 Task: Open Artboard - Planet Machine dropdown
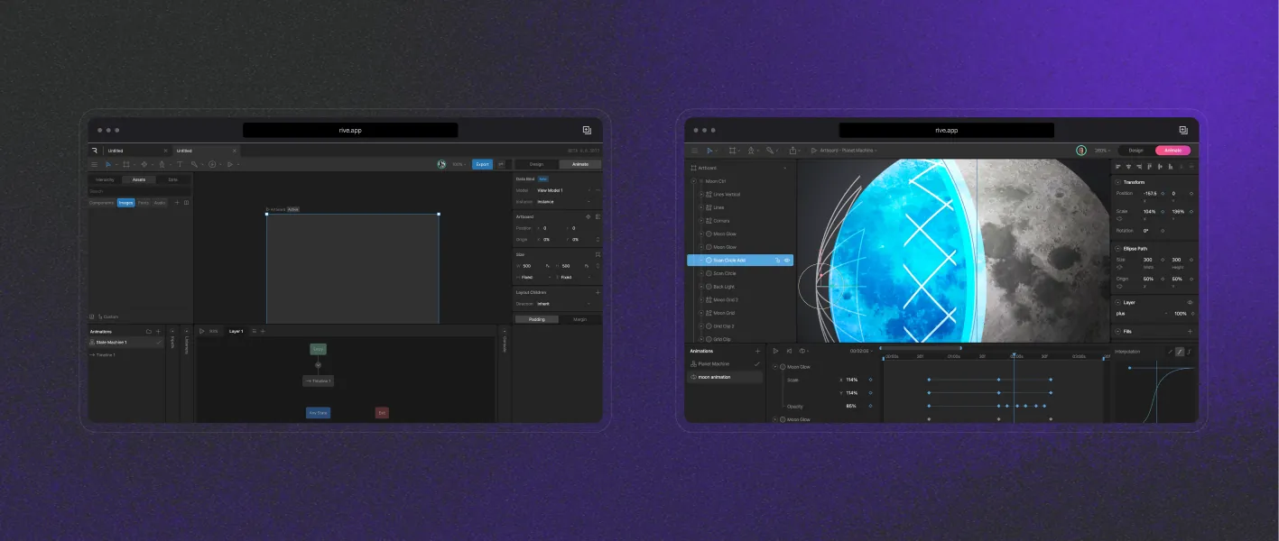click(849, 151)
